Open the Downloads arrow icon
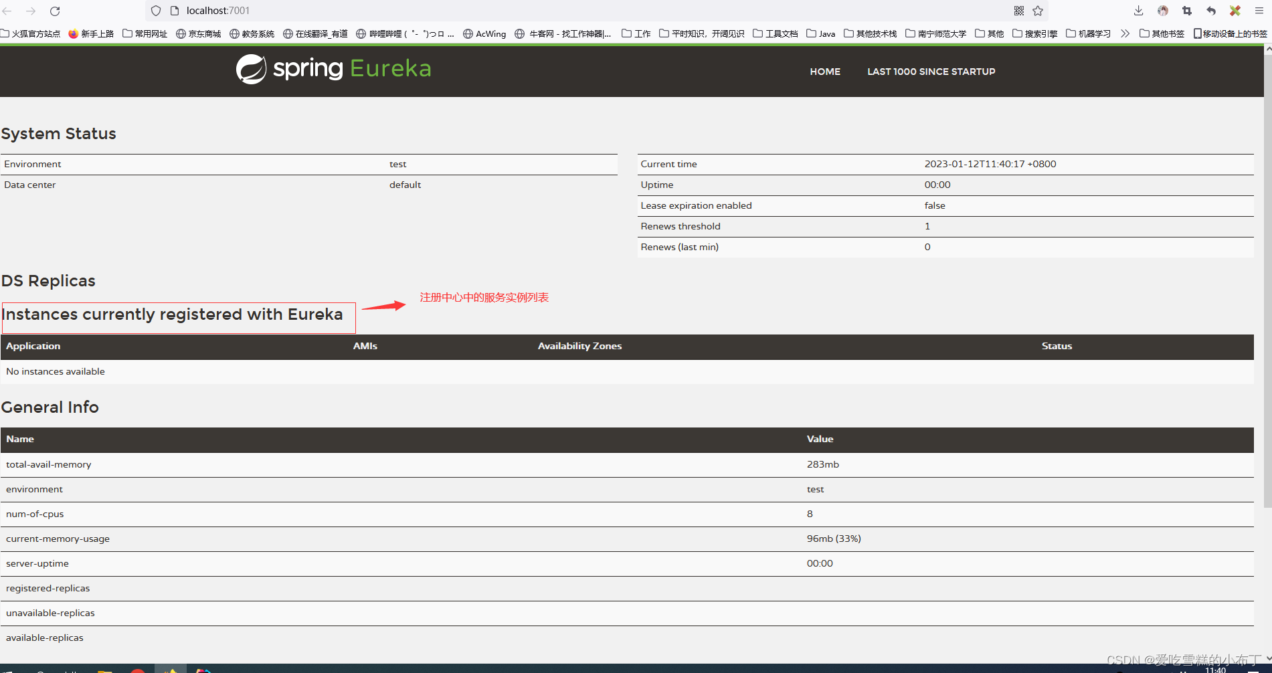Viewport: 1272px width, 673px height. tap(1138, 11)
